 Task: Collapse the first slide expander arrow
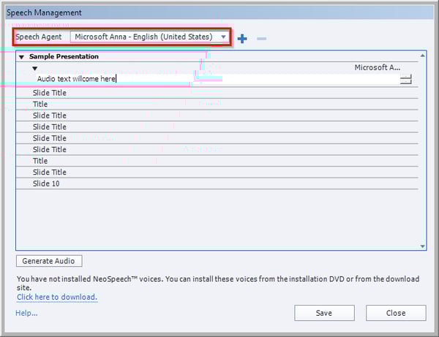[x=34, y=68]
